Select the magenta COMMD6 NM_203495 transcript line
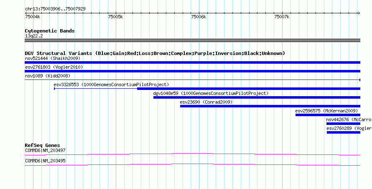 192,165
